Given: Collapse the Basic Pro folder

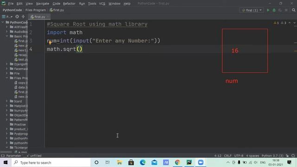Looking at the screenshot, I should click(x=7, y=36).
